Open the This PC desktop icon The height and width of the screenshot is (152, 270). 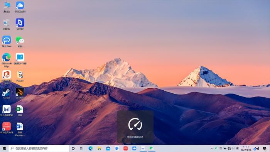click(x=7, y=7)
